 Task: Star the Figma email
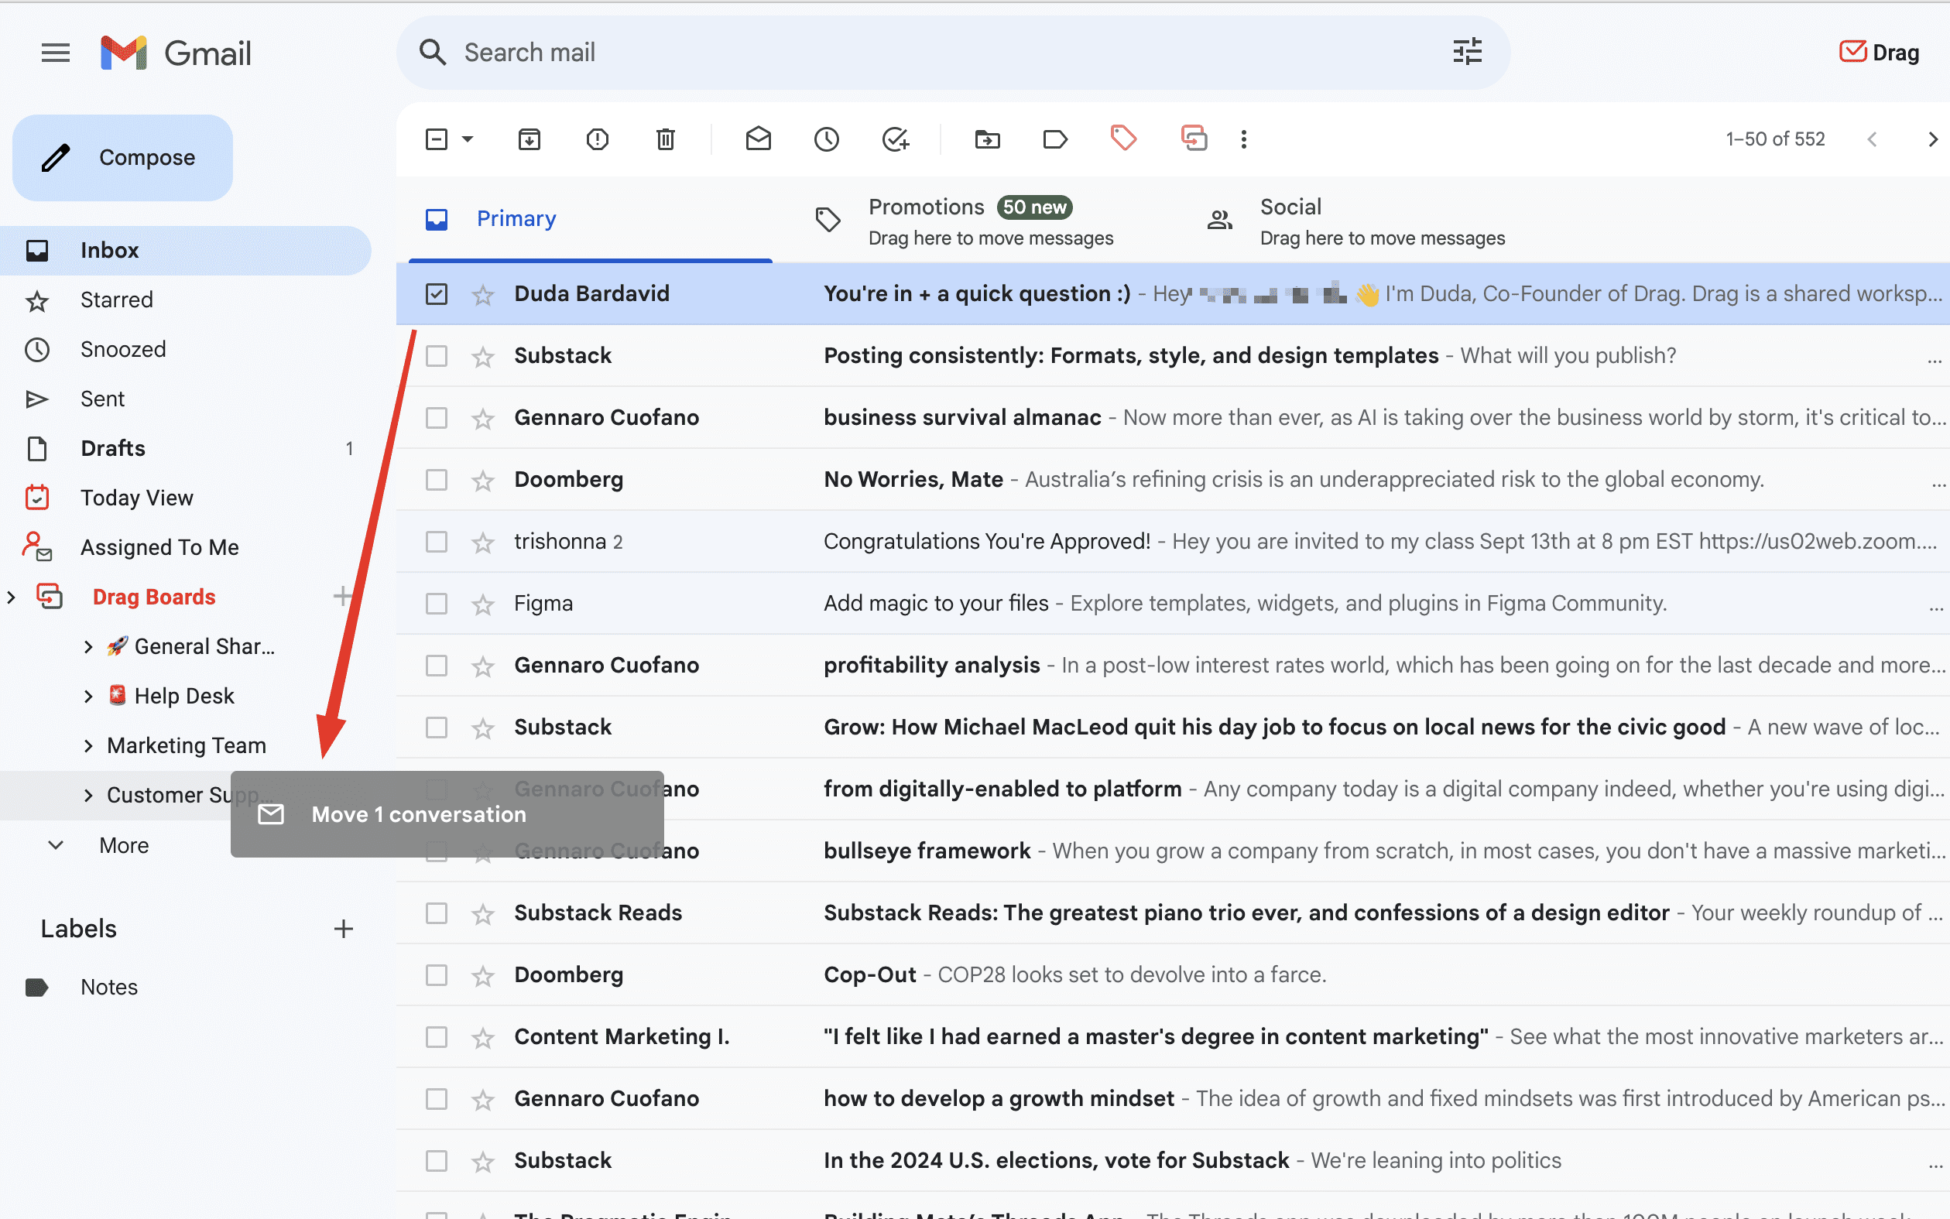(483, 604)
